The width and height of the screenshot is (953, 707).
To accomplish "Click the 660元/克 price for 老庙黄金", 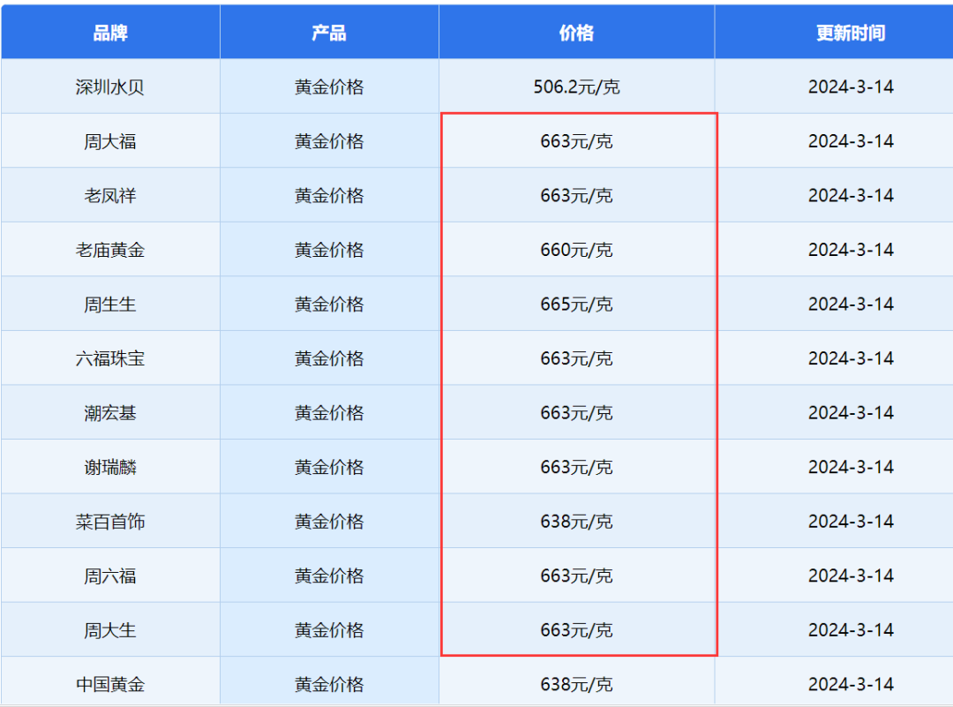I will tap(576, 251).
